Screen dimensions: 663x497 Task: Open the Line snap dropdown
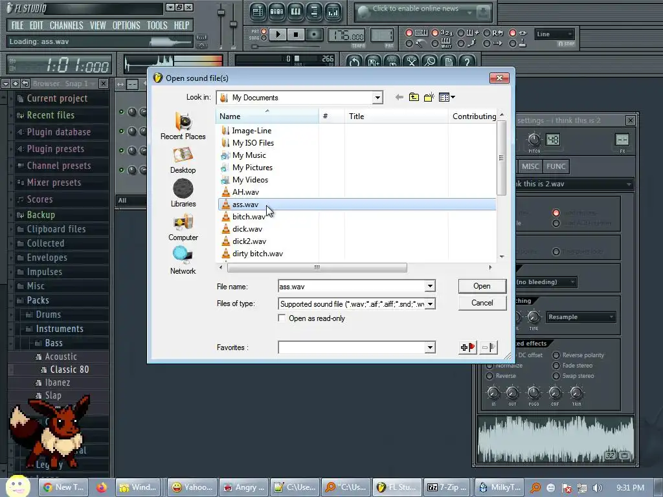click(x=554, y=34)
